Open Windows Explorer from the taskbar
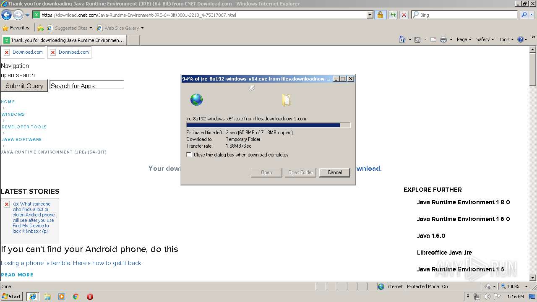The height and width of the screenshot is (302, 537). tap(47, 297)
